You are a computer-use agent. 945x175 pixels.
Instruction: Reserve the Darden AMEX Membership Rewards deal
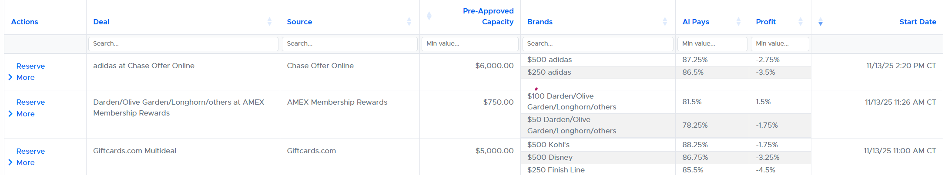pyautogui.click(x=30, y=102)
